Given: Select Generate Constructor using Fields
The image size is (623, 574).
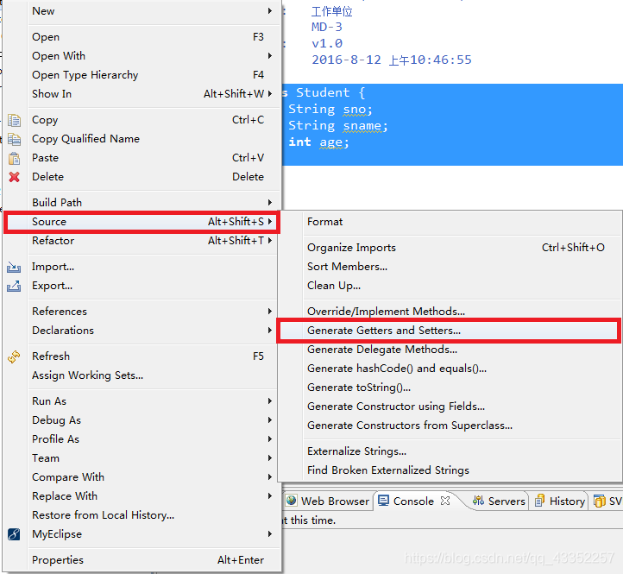Looking at the screenshot, I should coord(450,407).
